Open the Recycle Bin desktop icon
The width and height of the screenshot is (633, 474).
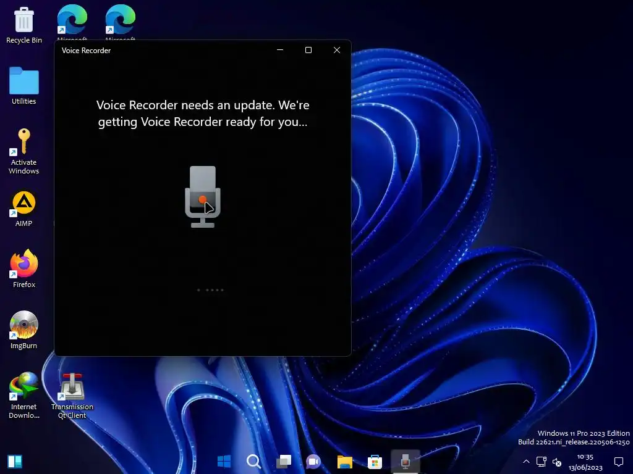click(x=24, y=25)
